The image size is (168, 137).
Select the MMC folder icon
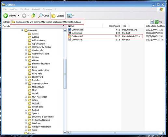pyautogui.click(x=30, y=90)
